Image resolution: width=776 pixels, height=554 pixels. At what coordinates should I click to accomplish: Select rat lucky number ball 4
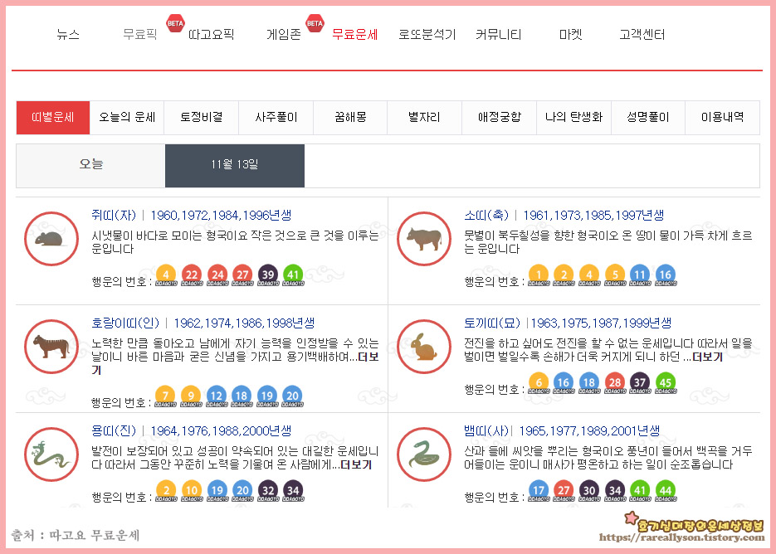[166, 275]
